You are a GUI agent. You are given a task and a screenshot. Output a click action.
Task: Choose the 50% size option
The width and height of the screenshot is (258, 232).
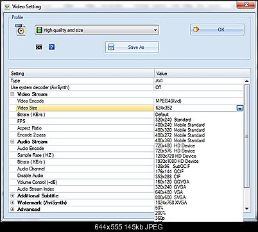pos(159,208)
